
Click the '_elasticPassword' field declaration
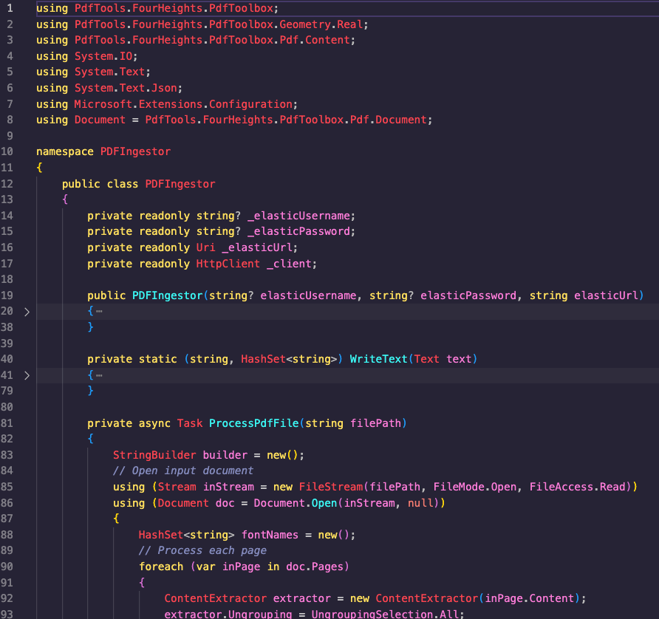coord(298,231)
